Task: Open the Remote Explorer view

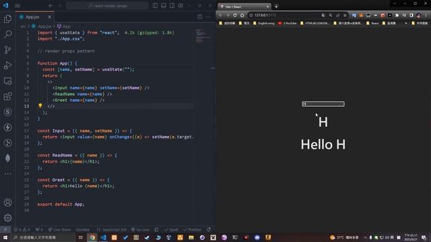Action: point(7,81)
